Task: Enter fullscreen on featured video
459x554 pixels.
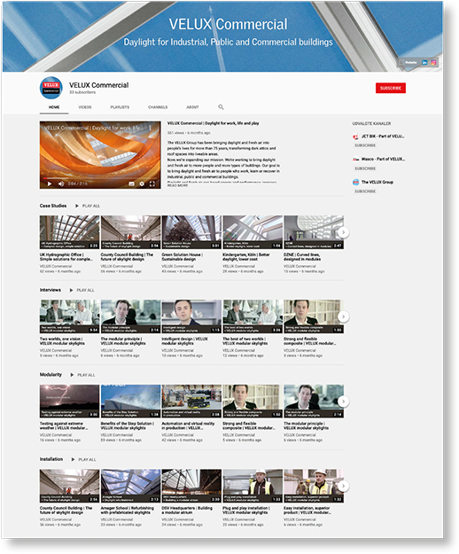Action: coord(152,183)
